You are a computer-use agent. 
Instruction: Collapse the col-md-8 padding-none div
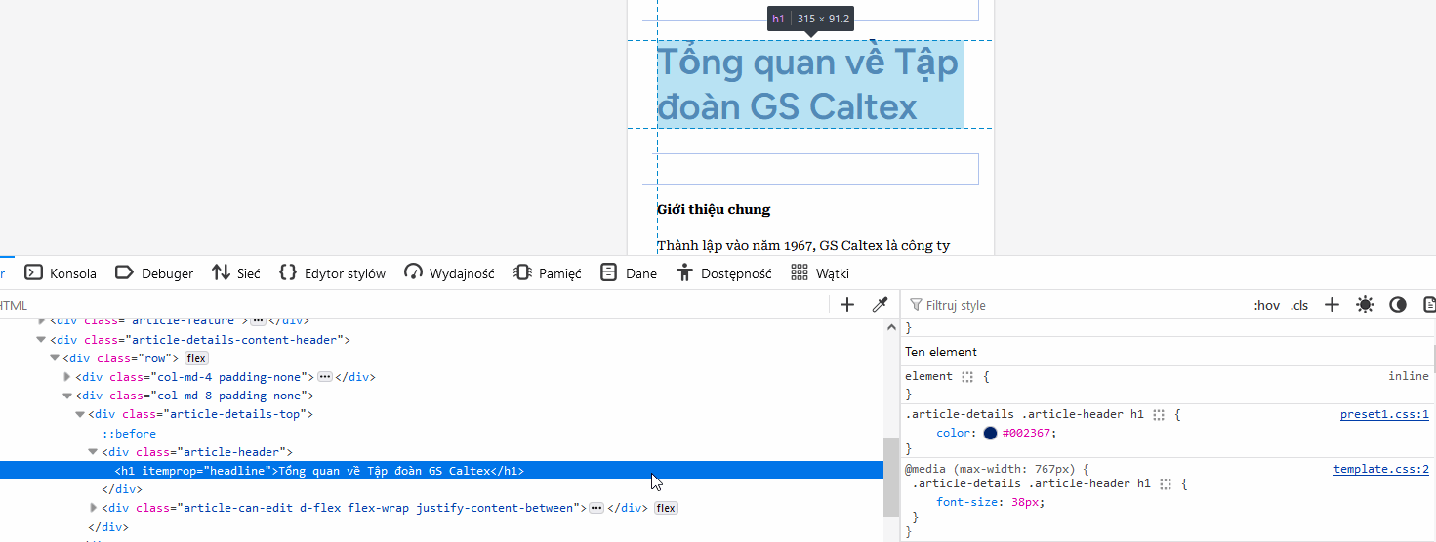pos(67,396)
